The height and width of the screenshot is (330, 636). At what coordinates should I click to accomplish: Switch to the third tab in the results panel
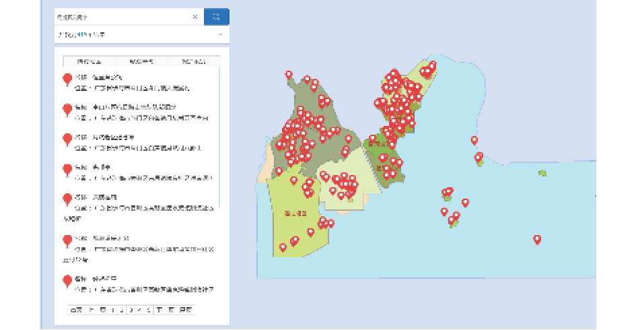pyautogui.click(x=194, y=61)
